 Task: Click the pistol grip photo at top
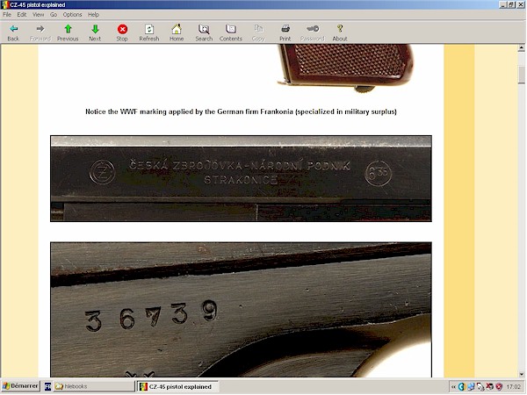[345, 68]
